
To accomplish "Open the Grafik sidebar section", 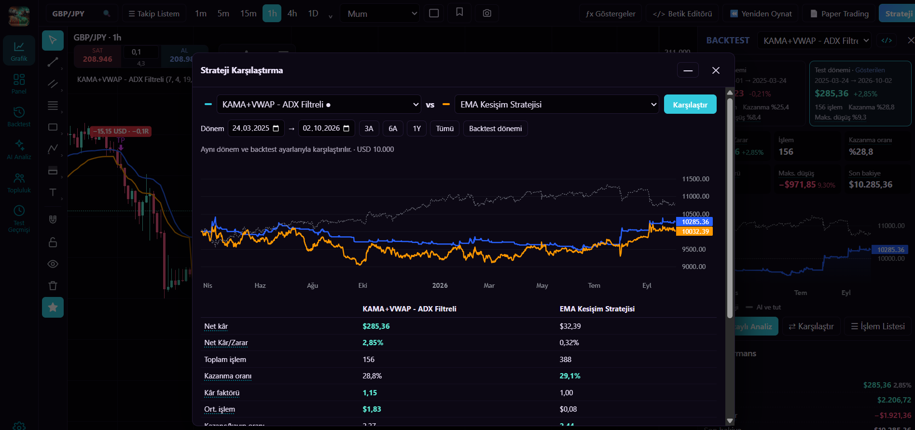I will [19, 51].
